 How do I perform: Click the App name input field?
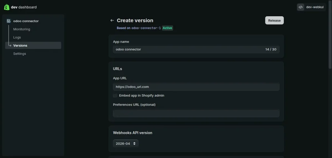coord(196,50)
